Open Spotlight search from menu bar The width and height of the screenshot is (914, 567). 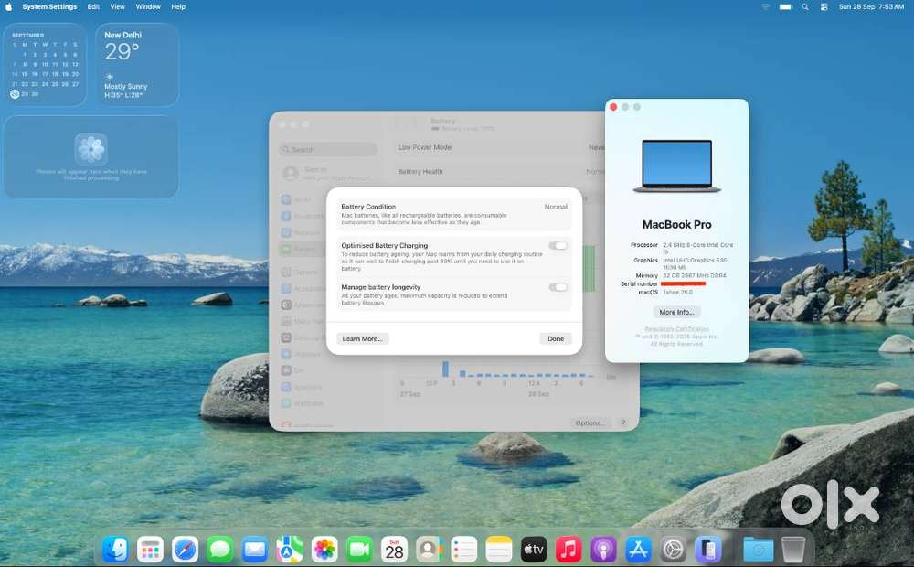(805, 6)
